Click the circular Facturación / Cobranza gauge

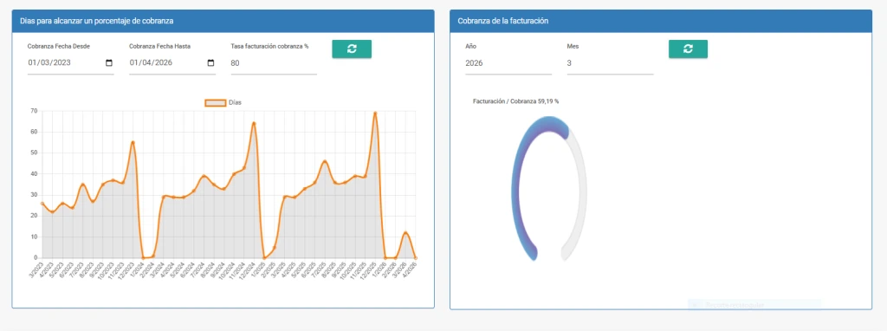[548, 188]
